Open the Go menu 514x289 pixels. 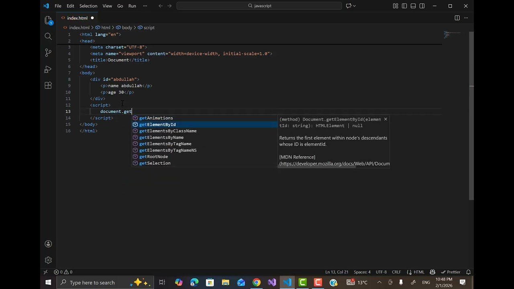click(x=120, y=6)
